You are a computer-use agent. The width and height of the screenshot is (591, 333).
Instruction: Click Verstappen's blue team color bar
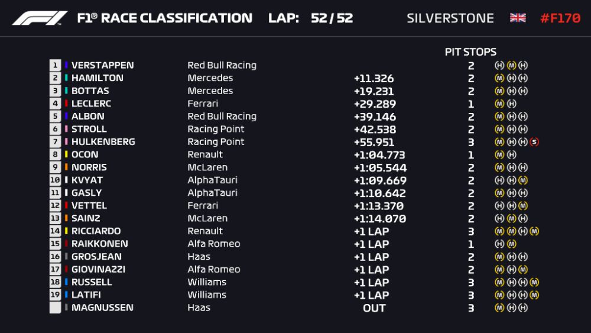[x=67, y=65]
